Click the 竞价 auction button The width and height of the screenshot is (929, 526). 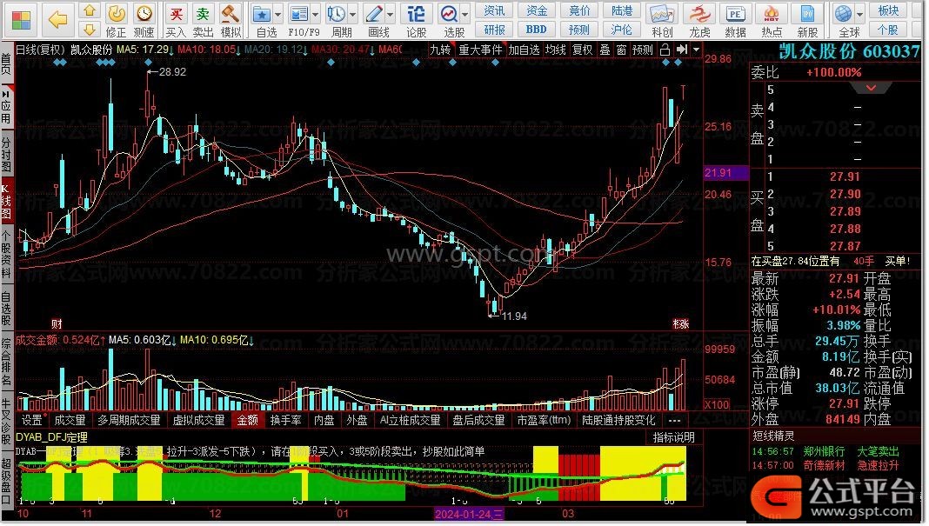point(578,10)
